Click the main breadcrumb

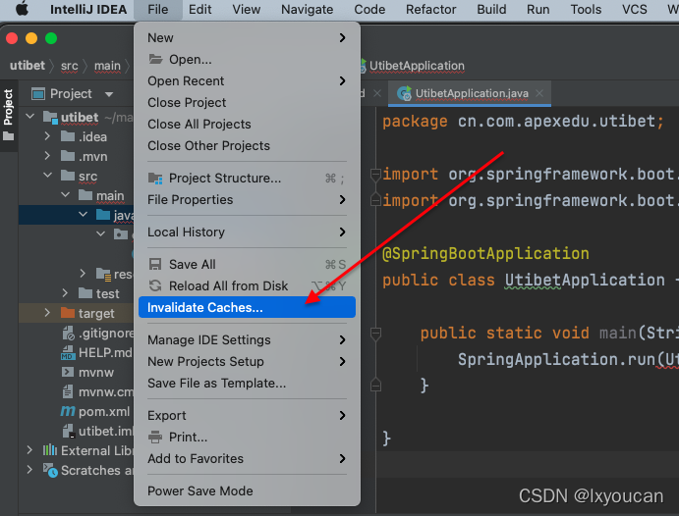pos(107,66)
